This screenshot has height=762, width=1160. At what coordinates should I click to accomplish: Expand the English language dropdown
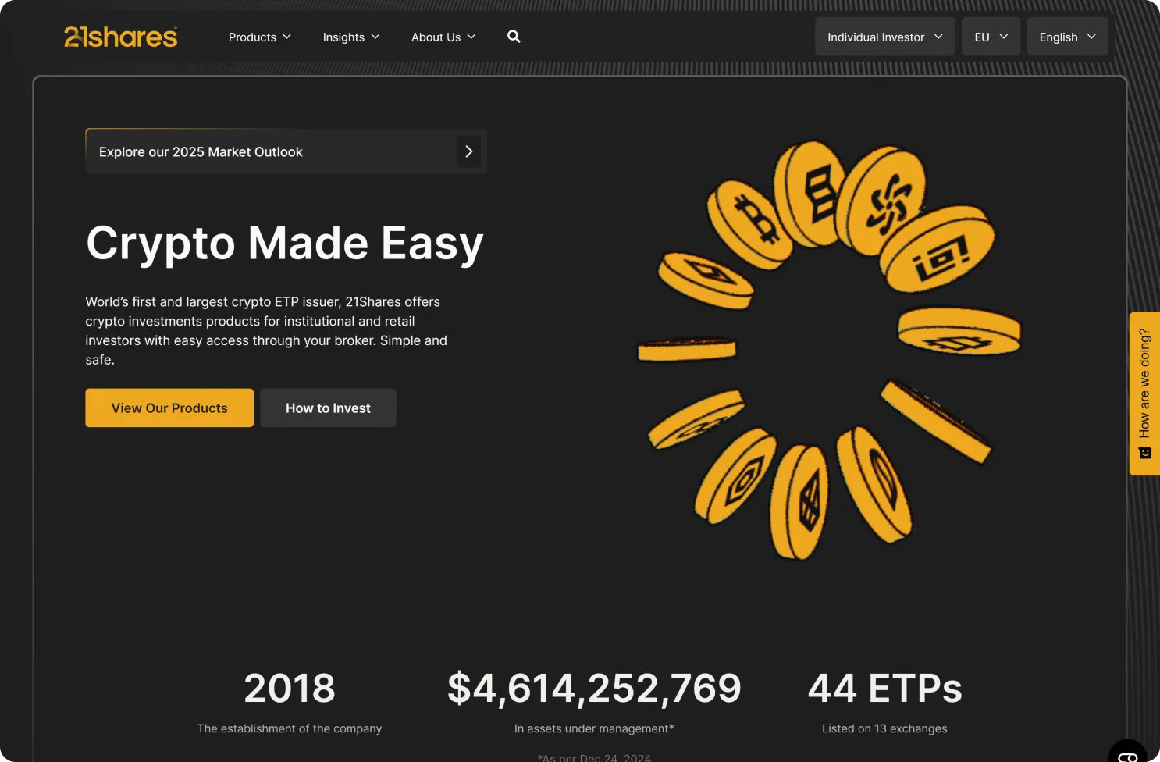(x=1068, y=37)
